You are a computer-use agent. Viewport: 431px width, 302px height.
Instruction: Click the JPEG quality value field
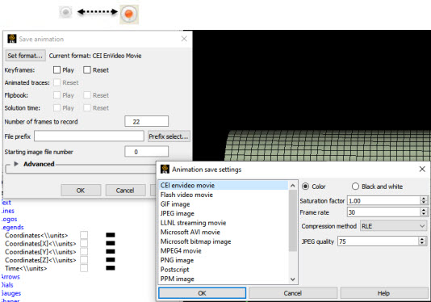tap(378, 241)
